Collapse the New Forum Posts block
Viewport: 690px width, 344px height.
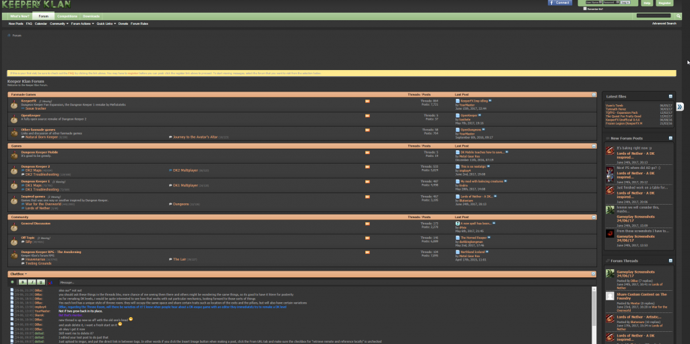(670, 138)
